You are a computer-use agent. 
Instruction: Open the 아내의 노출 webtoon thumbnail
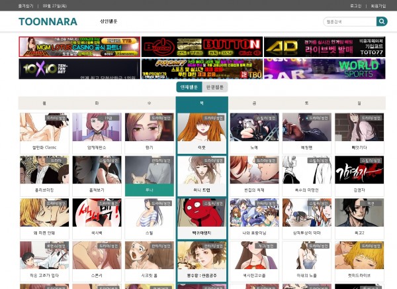[x=306, y=255]
